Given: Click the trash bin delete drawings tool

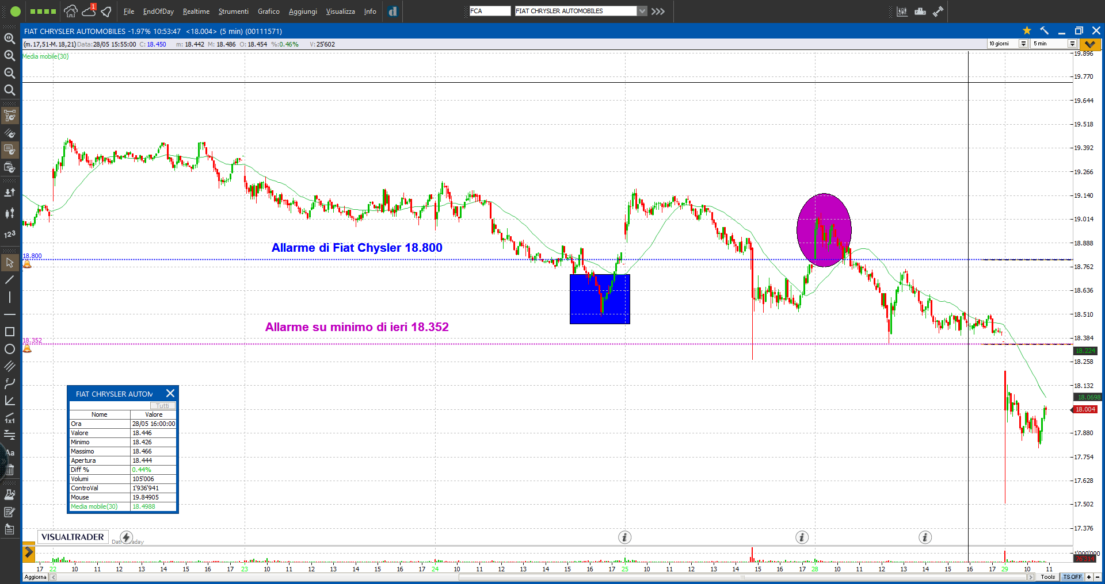Looking at the screenshot, I should (x=10, y=470).
